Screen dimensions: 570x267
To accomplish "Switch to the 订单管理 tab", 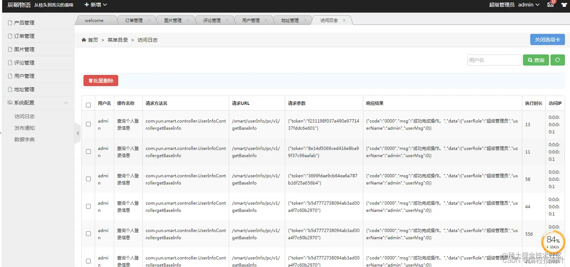I will point(134,20).
